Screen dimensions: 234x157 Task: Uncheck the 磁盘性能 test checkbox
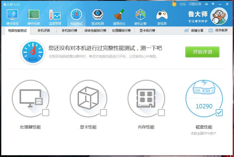pos(219,113)
